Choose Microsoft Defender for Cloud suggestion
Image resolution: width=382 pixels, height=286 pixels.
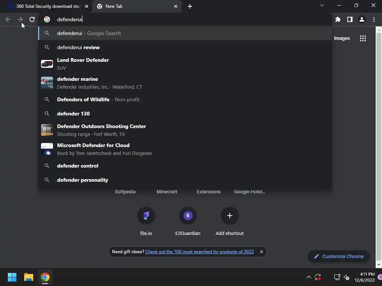[185, 149]
